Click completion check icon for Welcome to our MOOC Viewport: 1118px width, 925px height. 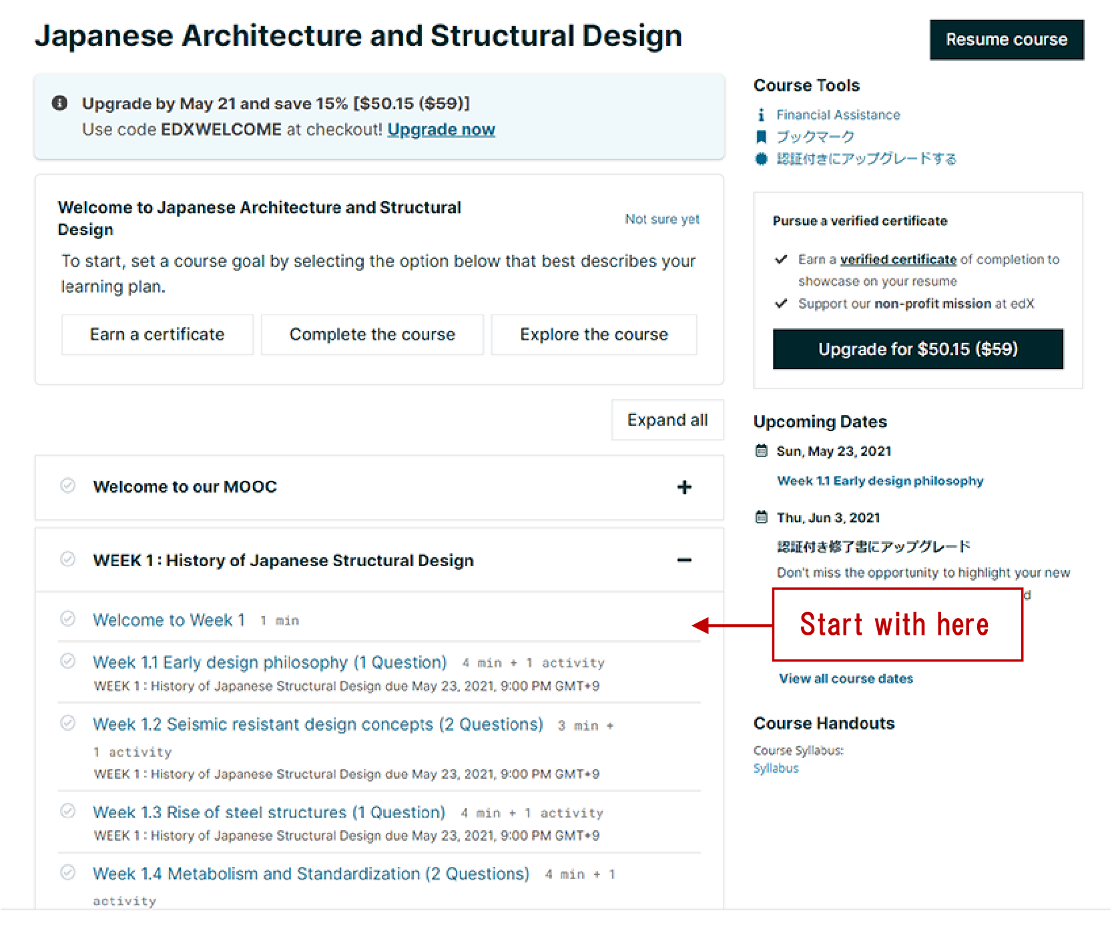(67, 486)
